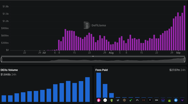Click the '$900m' y-axis label
Viewport: 188px width, 104px height.
click(x=5, y=28)
